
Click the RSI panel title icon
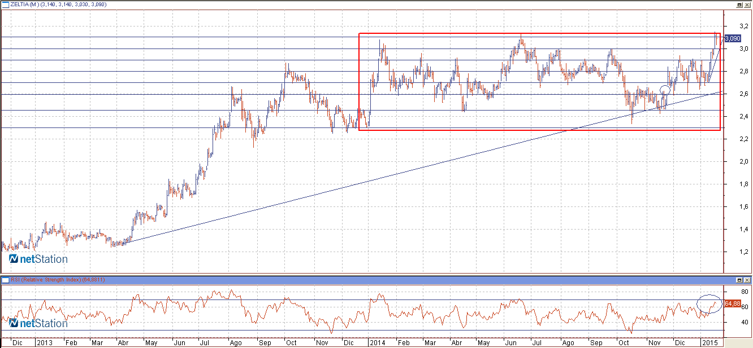(5, 280)
